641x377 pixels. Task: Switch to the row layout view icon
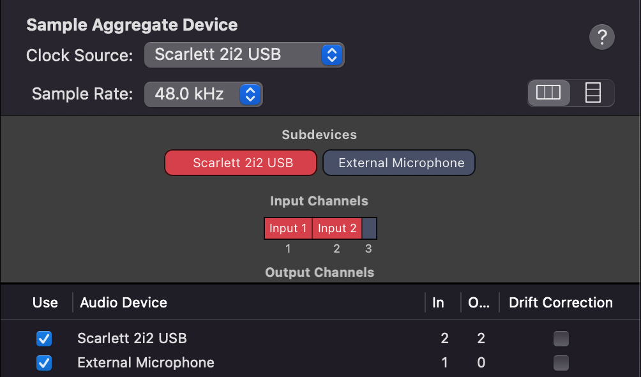(593, 93)
